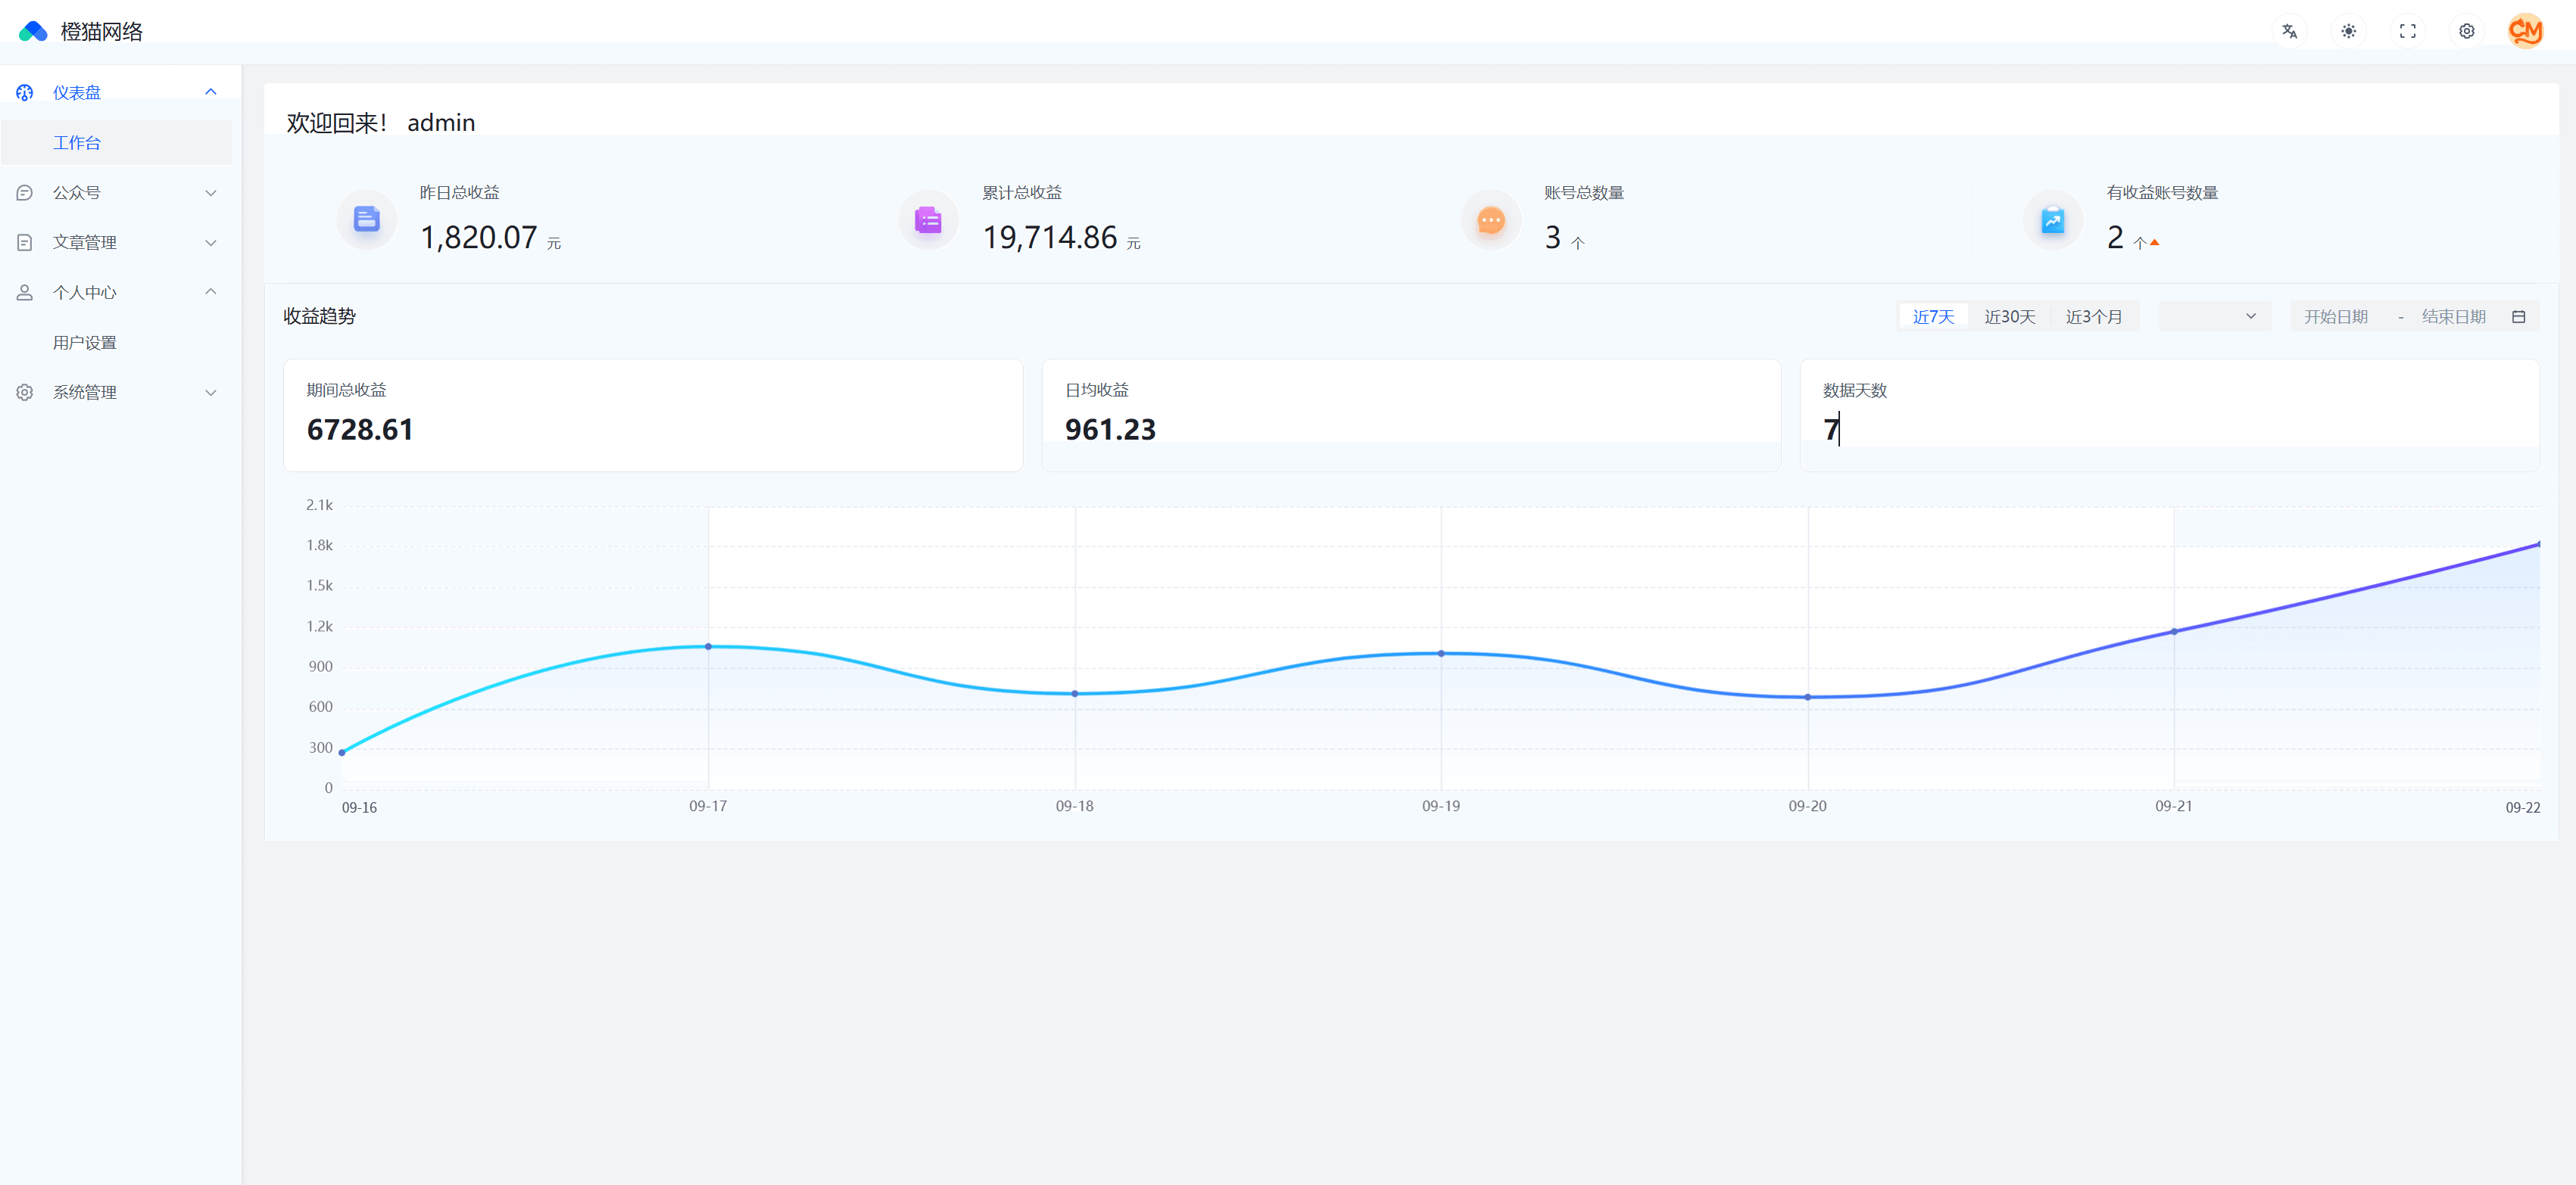The height and width of the screenshot is (1185, 2576).
Task: Click the 累计总收益 purple icon
Action: click(x=928, y=219)
